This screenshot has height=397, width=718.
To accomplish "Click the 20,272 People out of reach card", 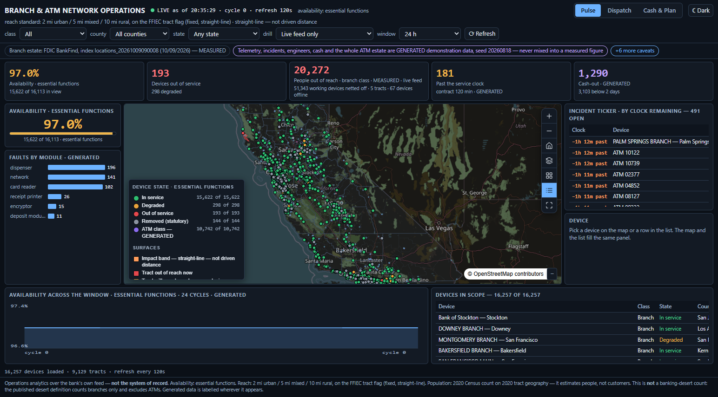I will [359, 81].
